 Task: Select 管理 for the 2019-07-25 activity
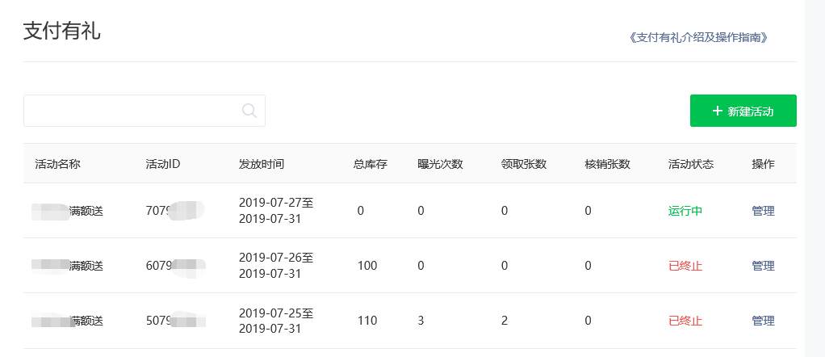[763, 321]
